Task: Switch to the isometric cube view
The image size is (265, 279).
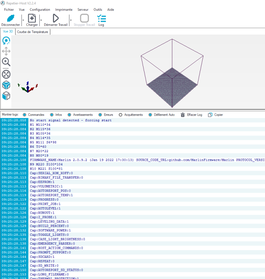Action: coord(6,85)
